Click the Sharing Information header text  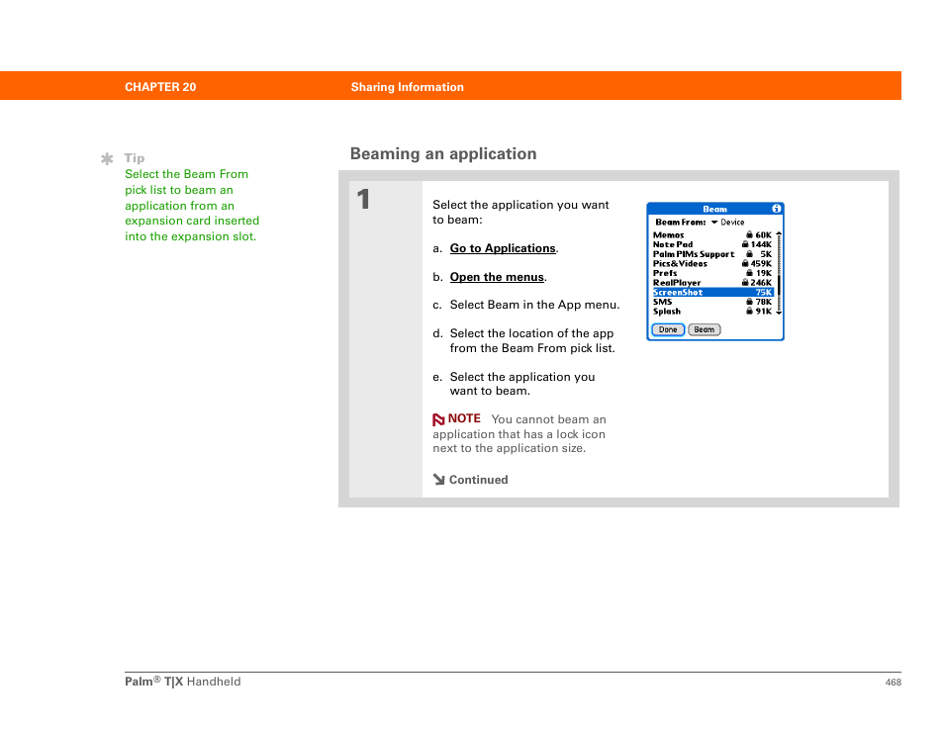(x=408, y=87)
